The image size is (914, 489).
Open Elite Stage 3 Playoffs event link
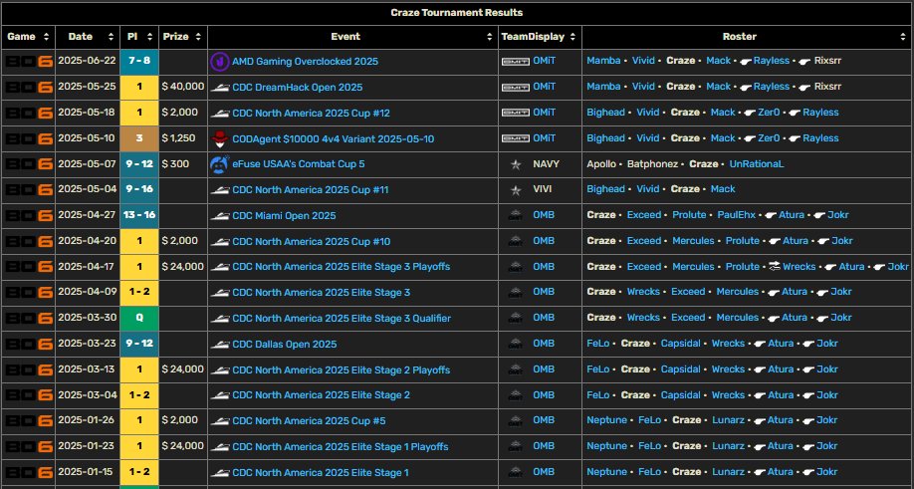point(341,266)
